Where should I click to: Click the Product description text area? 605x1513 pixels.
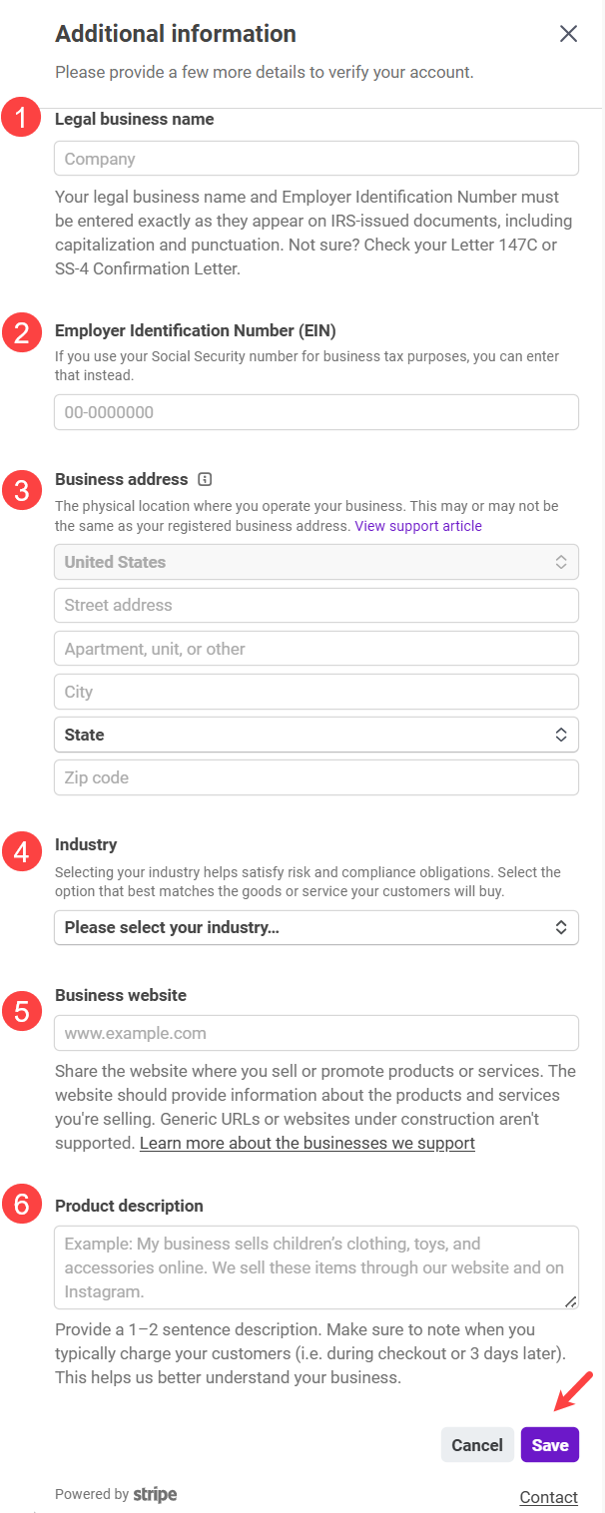tap(315, 1266)
